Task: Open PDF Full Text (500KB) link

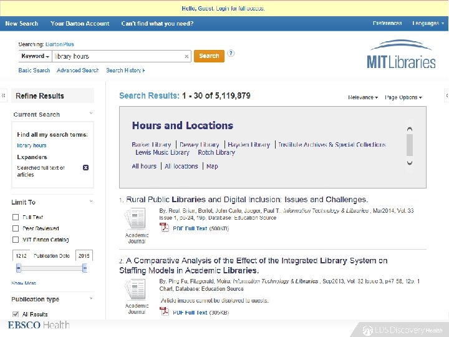Action: [x=190, y=228]
